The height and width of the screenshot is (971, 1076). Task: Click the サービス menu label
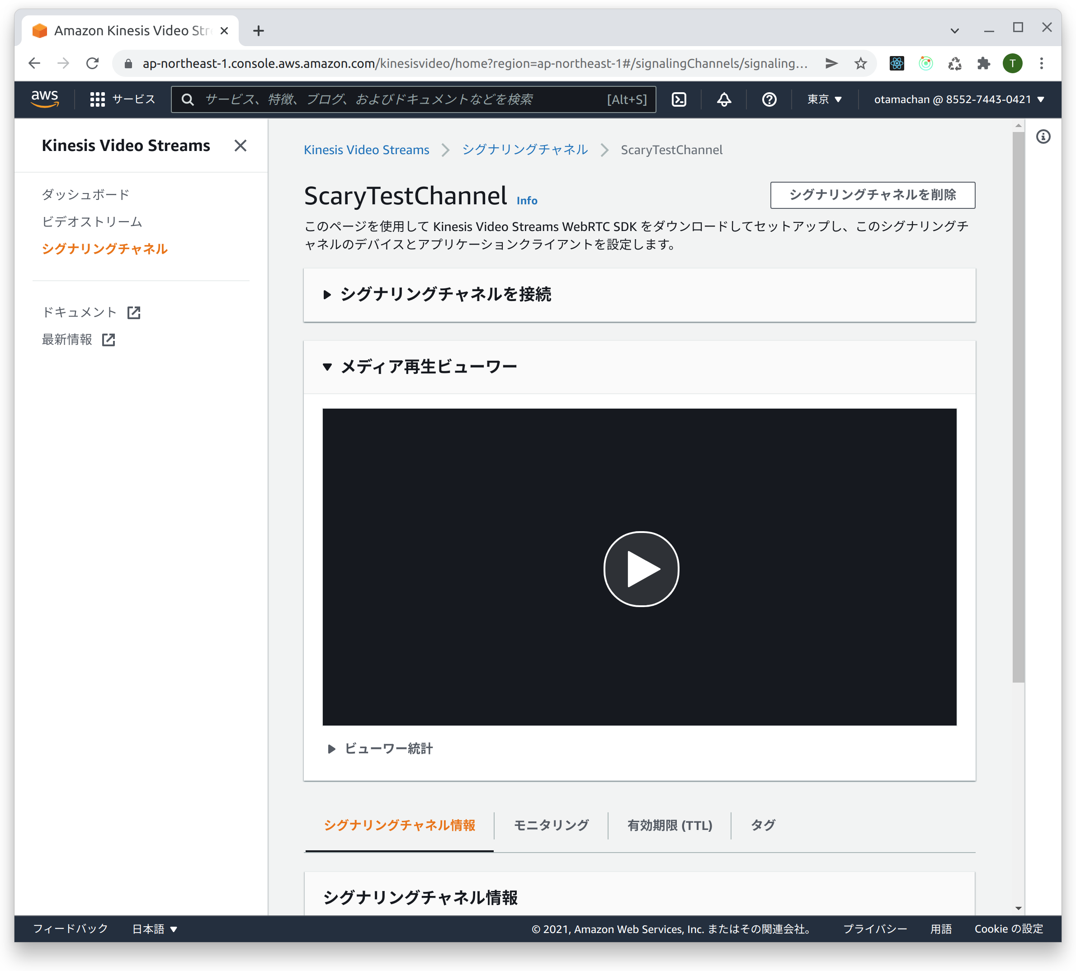click(133, 99)
